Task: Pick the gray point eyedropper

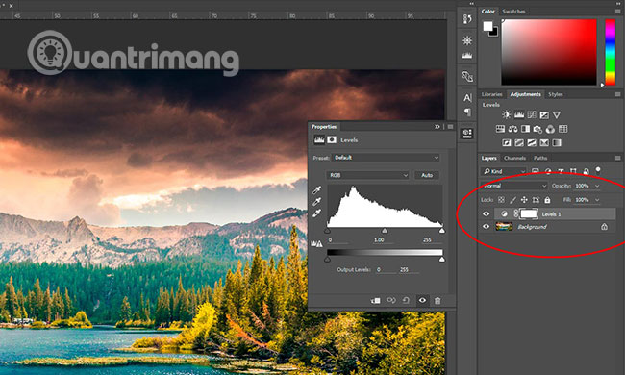Action: tap(317, 202)
